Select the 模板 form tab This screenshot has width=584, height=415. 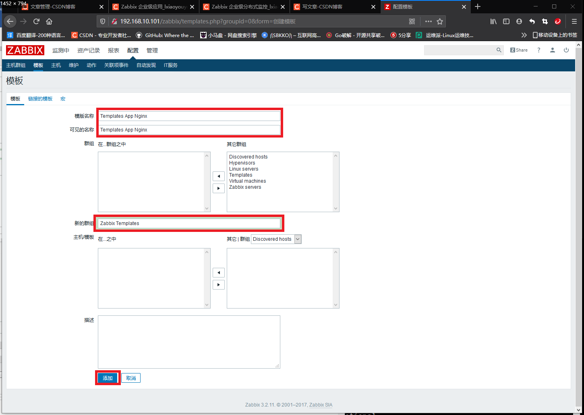[x=15, y=99]
